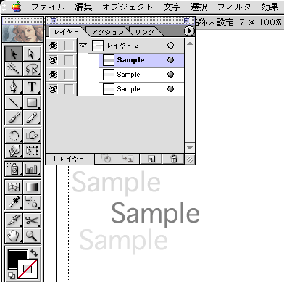The height and width of the screenshot is (282, 284).
Task: Click the Create New Layer button
Action: tap(151, 159)
